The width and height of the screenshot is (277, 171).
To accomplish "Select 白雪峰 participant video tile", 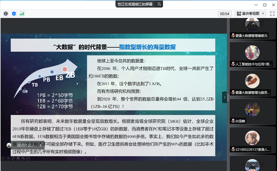I will (x=252, y=111).
